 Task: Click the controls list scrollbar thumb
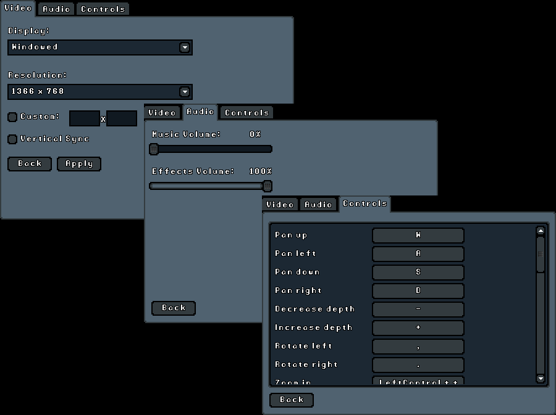pyautogui.click(x=541, y=255)
